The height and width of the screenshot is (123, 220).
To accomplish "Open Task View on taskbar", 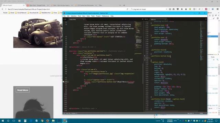I will tap(14, 121).
